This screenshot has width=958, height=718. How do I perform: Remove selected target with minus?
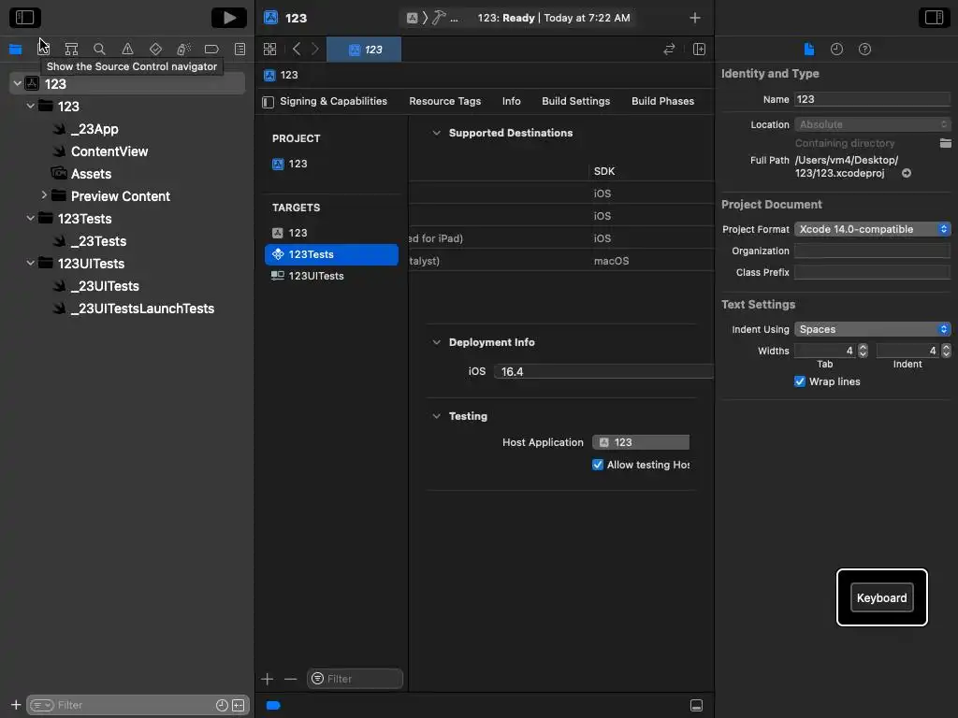coord(290,679)
